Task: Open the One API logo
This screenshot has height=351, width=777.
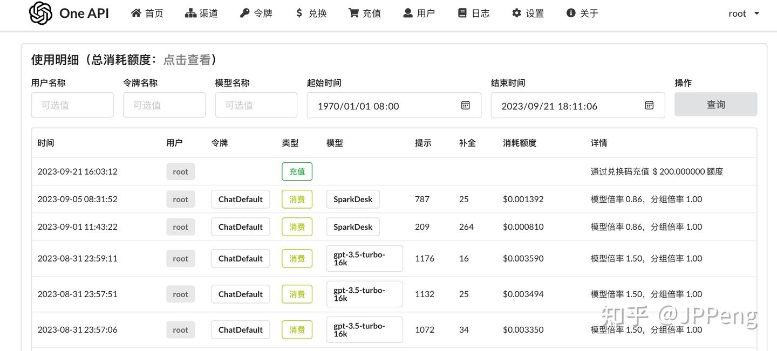Action: (69, 13)
